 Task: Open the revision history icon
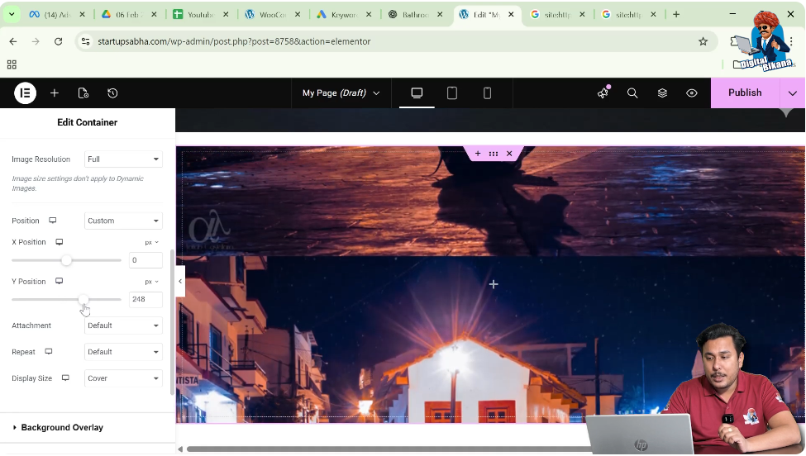pyautogui.click(x=112, y=93)
